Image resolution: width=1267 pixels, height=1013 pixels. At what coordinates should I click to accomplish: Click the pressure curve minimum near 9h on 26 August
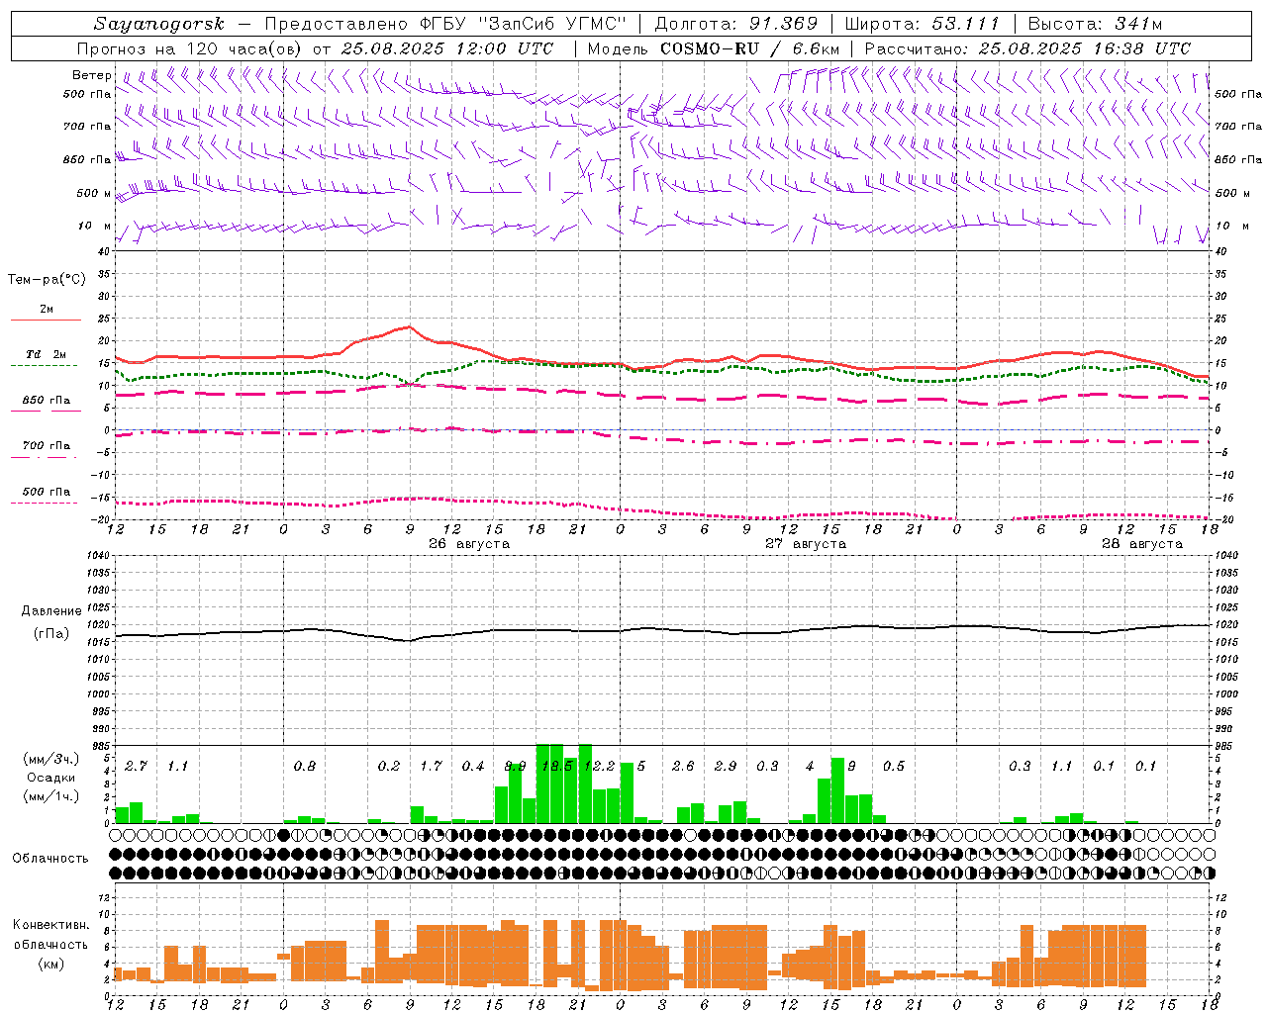pyautogui.click(x=409, y=640)
